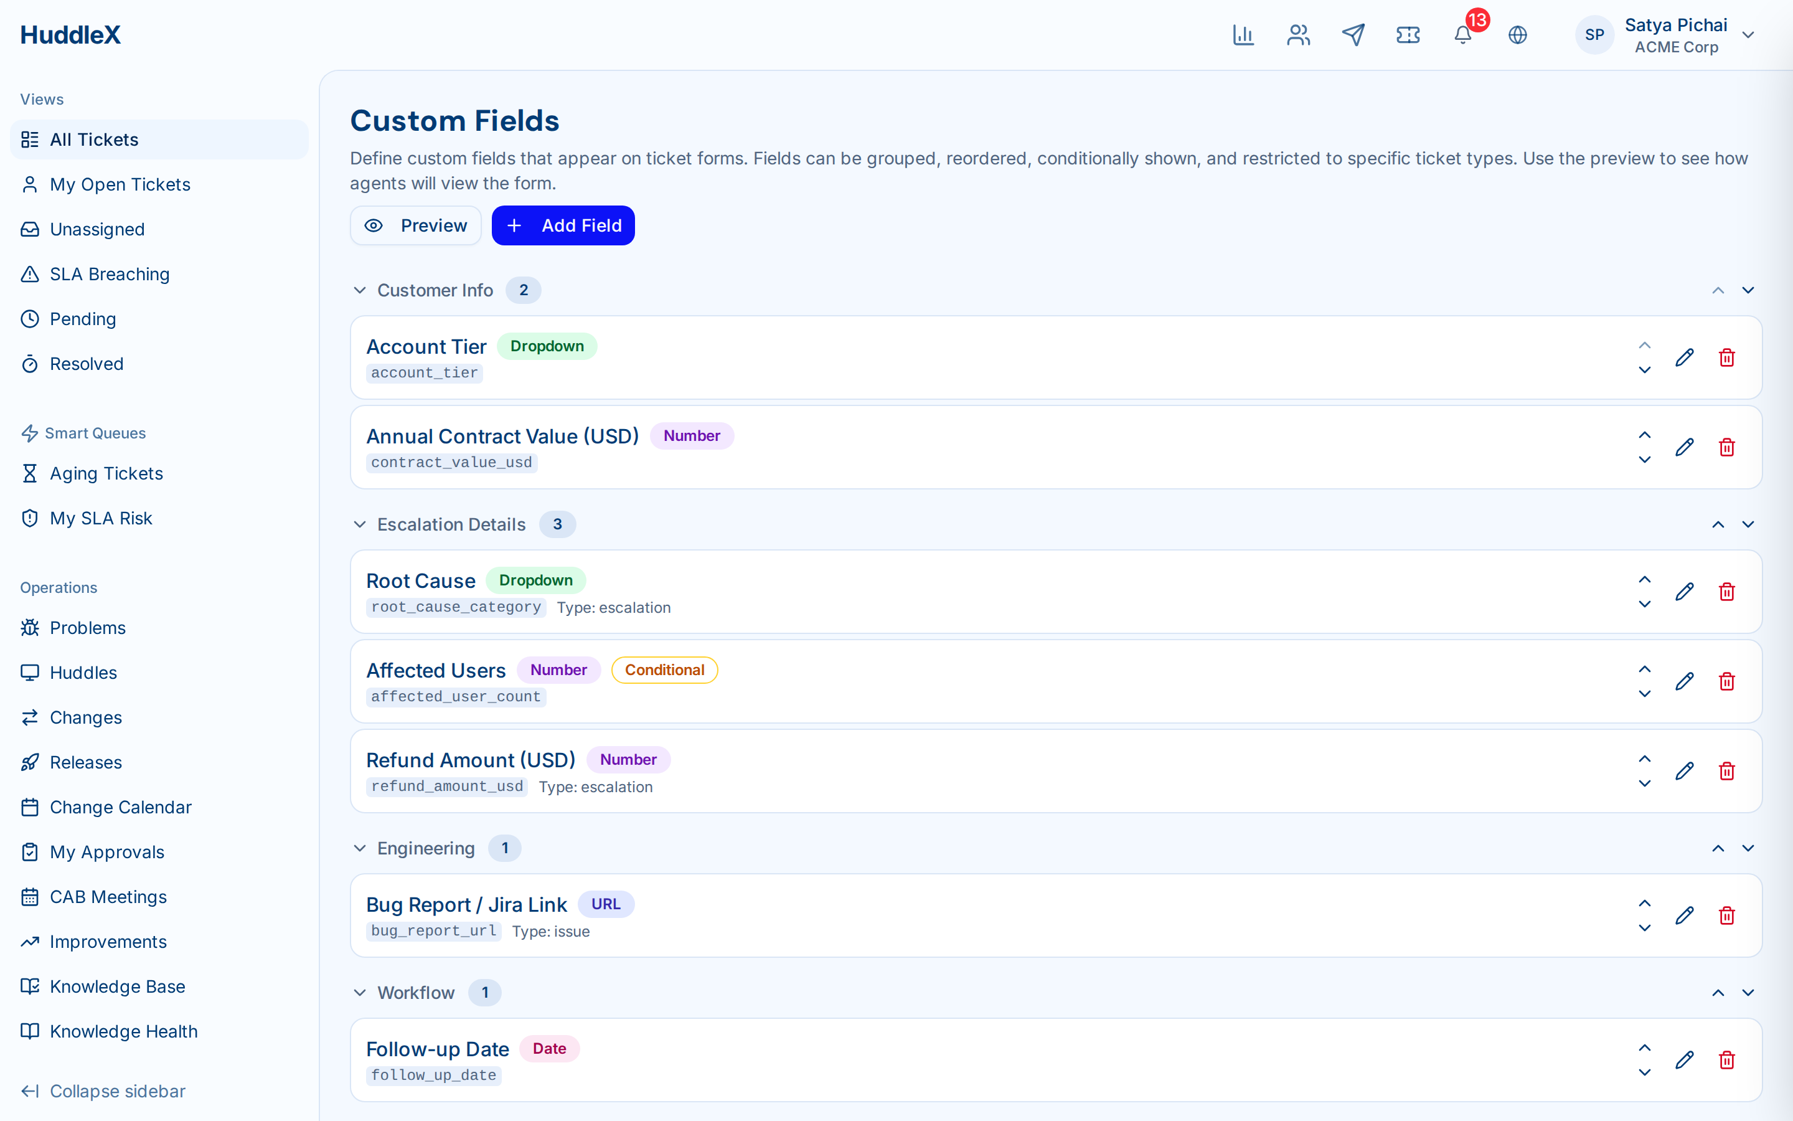Open the Knowledge Base
This screenshot has width=1793, height=1121.
point(159,987)
